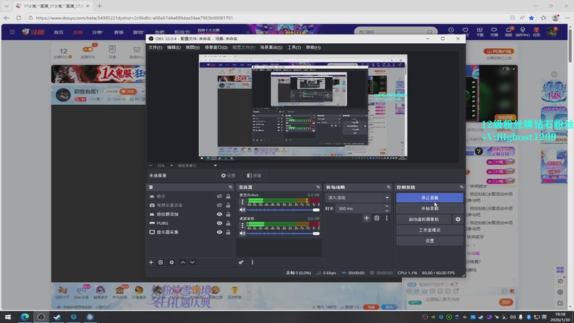Click the stop streaming button
574x323 pixels.
point(429,198)
